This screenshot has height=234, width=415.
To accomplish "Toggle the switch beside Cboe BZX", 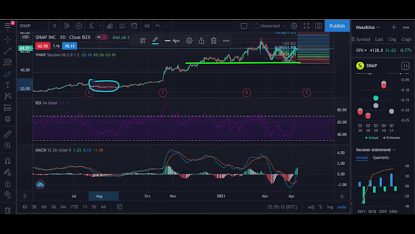I will (x=101, y=37).
